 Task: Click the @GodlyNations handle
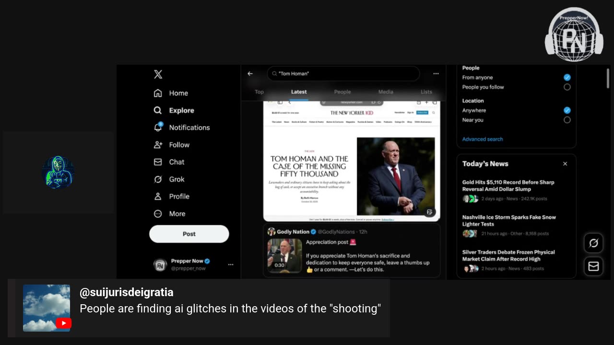click(x=337, y=232)
